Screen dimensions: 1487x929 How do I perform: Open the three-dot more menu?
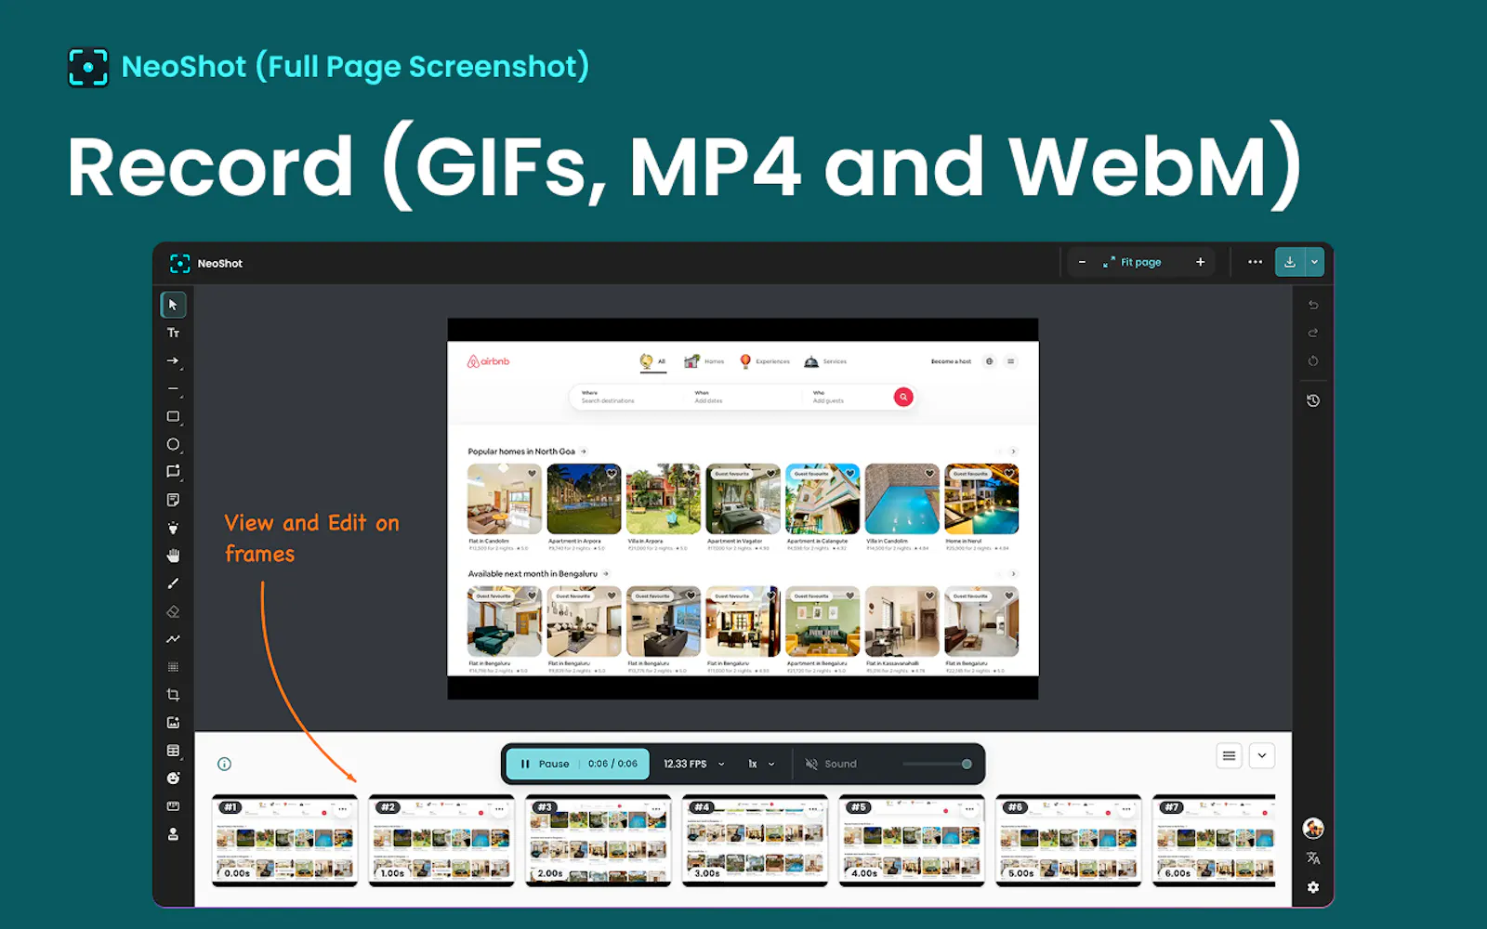point(1256,262)
